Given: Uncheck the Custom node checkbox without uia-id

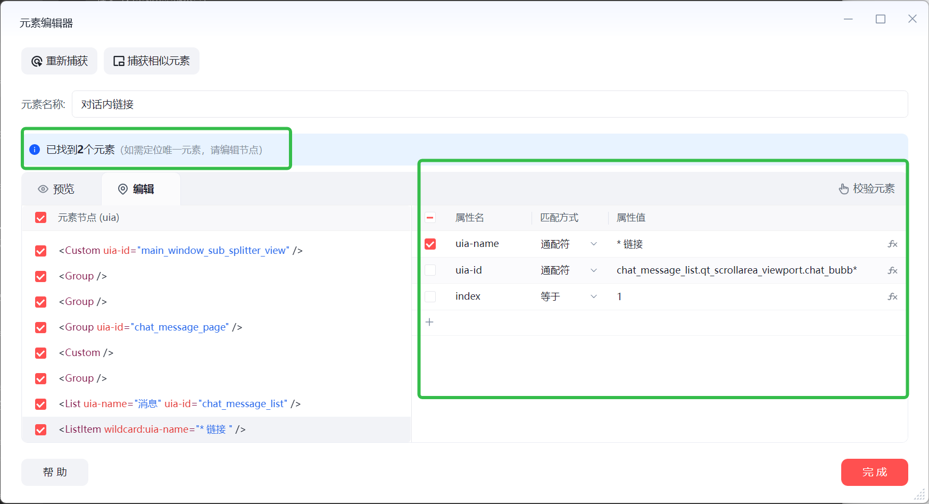Looking at the screenshot, I should (40, 353).
